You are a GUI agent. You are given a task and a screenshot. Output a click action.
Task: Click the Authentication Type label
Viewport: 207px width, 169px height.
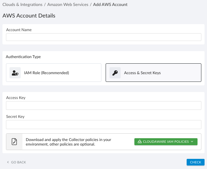point(23,57)
